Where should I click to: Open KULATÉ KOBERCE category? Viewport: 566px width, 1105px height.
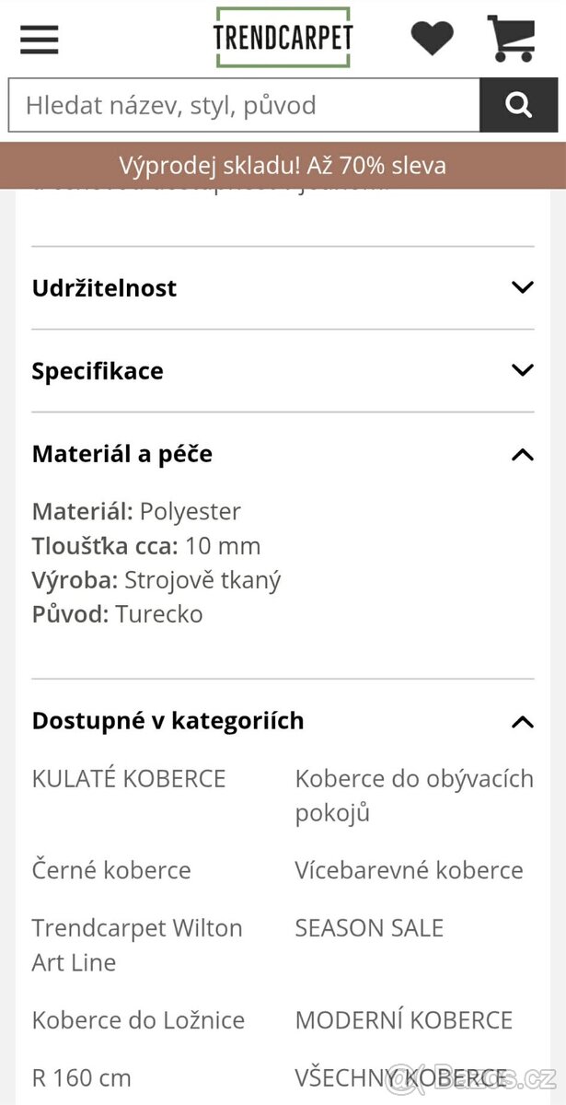click(128, 778)
